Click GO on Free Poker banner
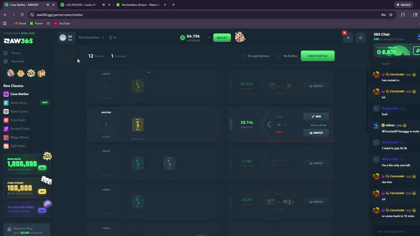 click(42, 191)
